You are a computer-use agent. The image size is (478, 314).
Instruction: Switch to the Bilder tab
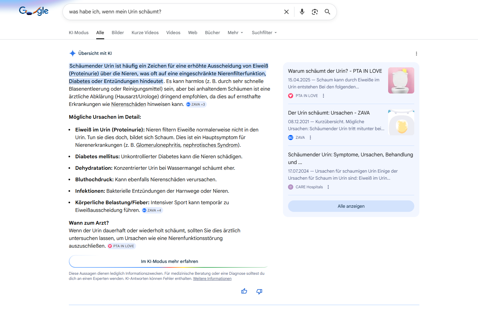coord(118,33)
